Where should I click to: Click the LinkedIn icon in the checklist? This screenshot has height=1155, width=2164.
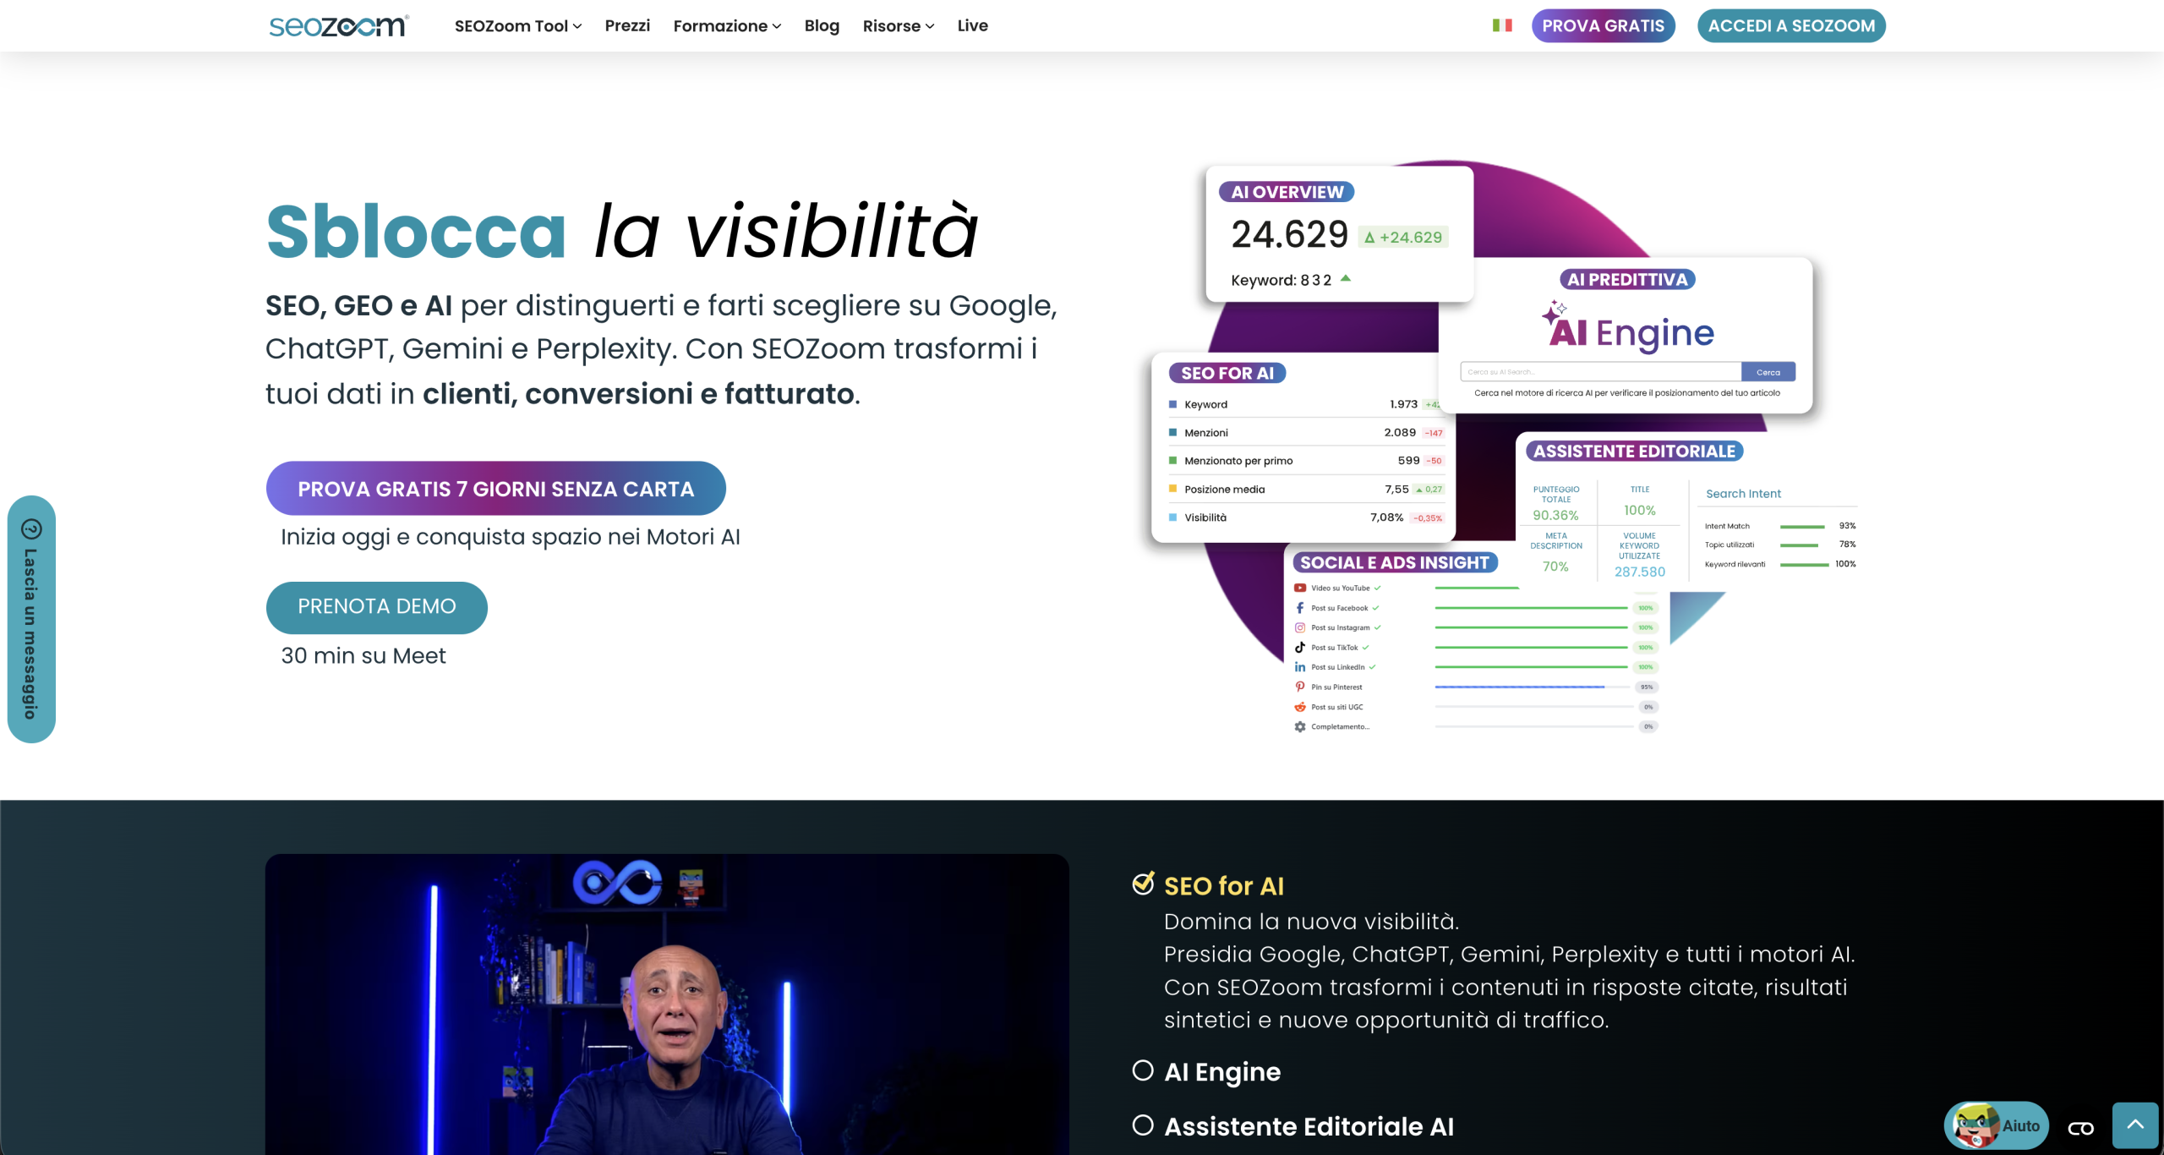[x=1299, y=666]
